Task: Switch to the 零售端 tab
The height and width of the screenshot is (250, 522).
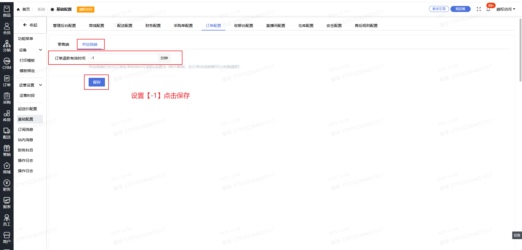Action: pos(63,44)
